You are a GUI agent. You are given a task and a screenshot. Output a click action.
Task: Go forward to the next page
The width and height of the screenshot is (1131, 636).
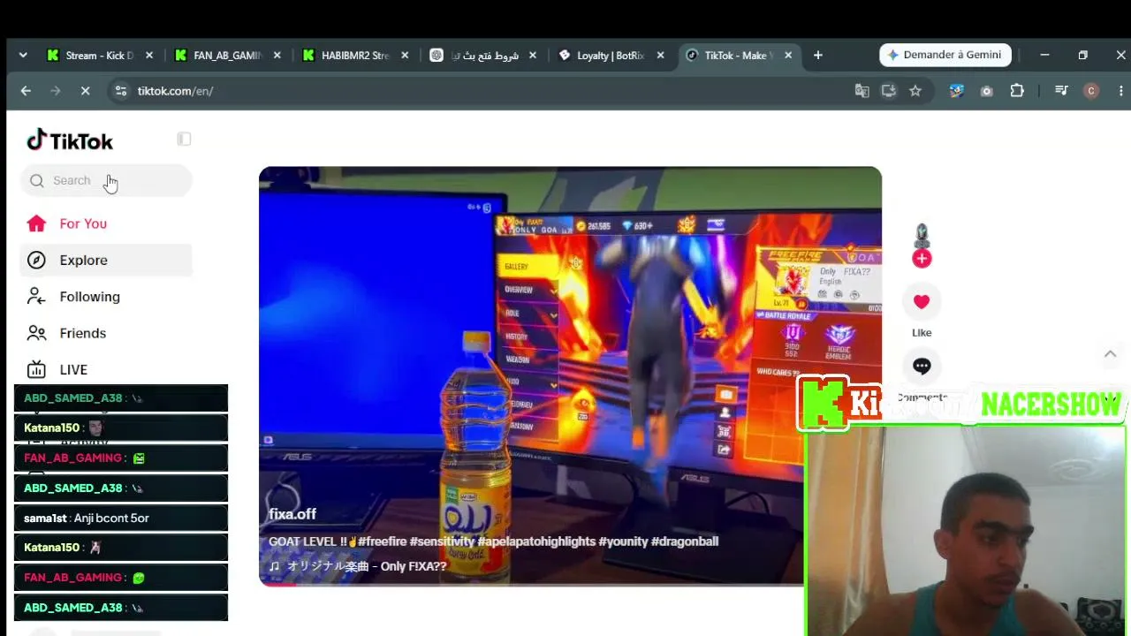(56, 91)
